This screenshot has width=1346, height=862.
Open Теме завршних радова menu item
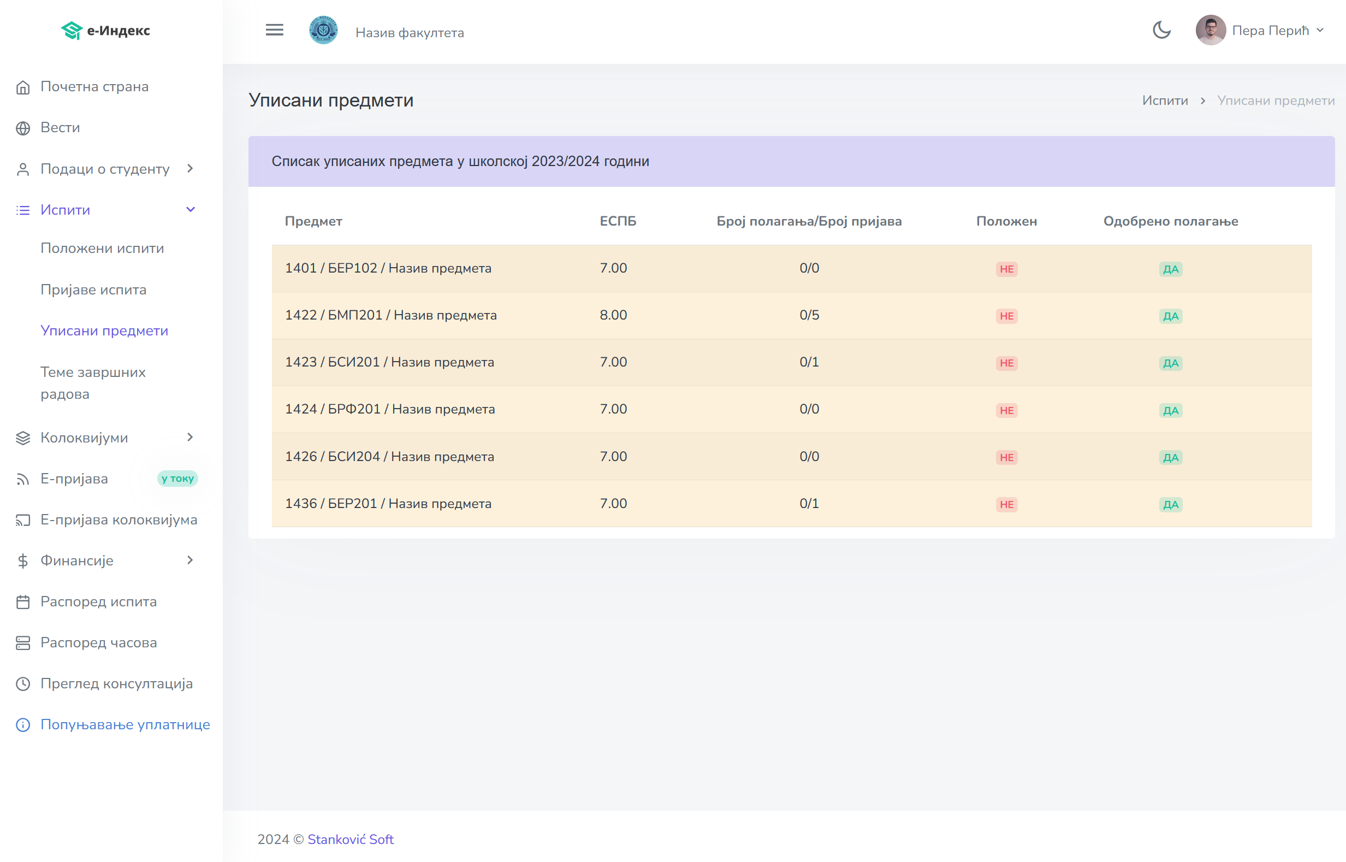pos(93,383)
